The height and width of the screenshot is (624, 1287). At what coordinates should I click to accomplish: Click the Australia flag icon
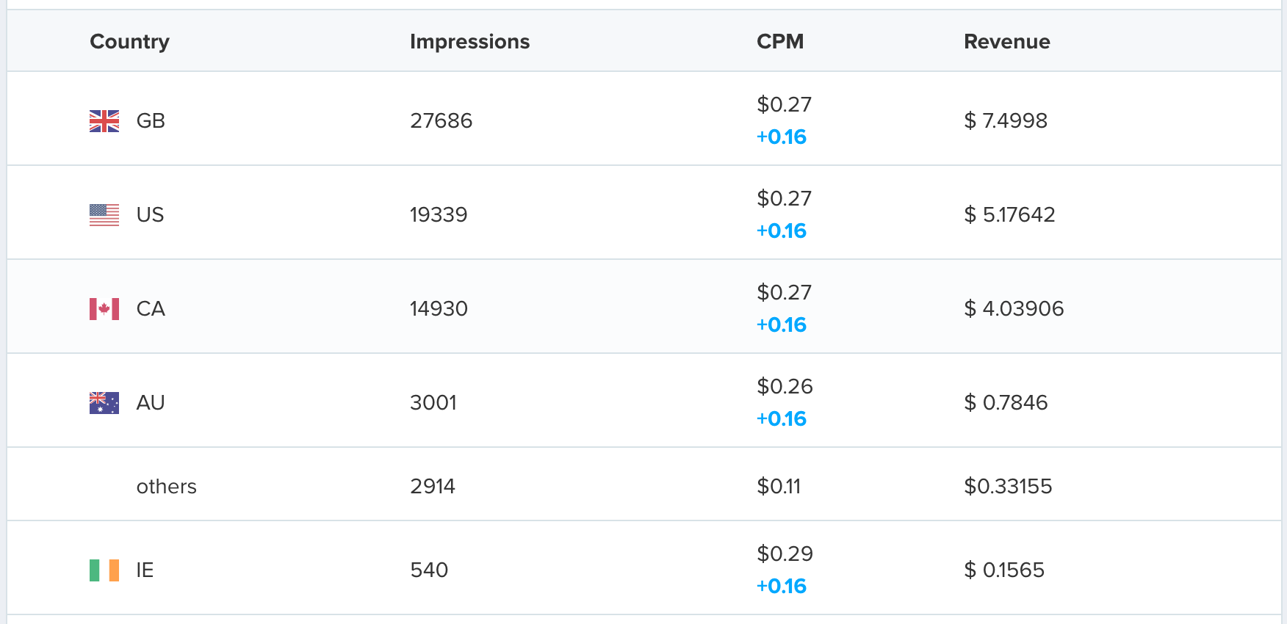104,402
